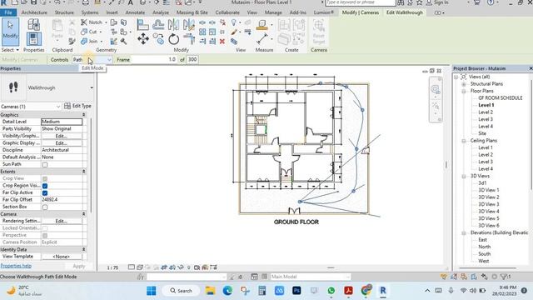Click the Visual Style icon in view bar
The width and height of the screenshot is (533, 300).
pyautogui.click(x=140, y=267)
